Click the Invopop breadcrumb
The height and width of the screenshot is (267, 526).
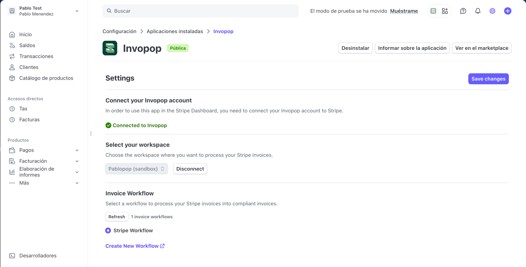[223, 31]
